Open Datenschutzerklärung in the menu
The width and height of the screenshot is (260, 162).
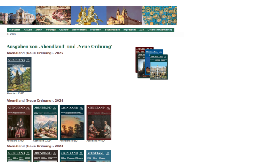click(160, 30)
